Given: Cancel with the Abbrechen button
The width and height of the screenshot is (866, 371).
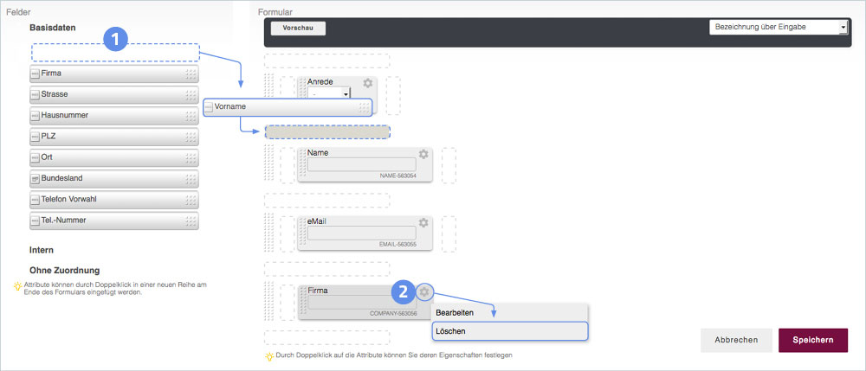Looking at the screenshot, I should point(736,341).
